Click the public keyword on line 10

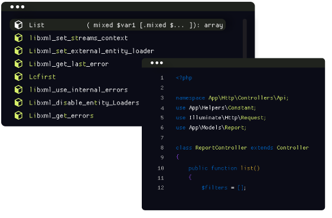pos(198,168)
